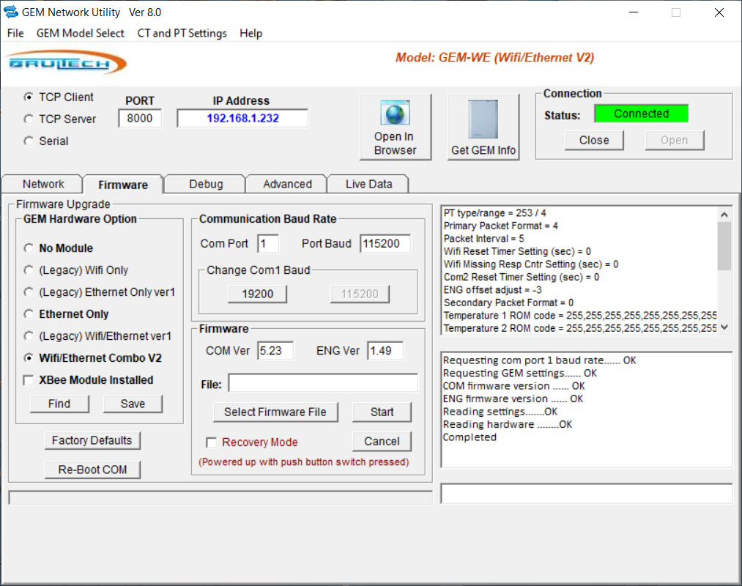
Task: Click the ENG Ver field
Action: 385,351
